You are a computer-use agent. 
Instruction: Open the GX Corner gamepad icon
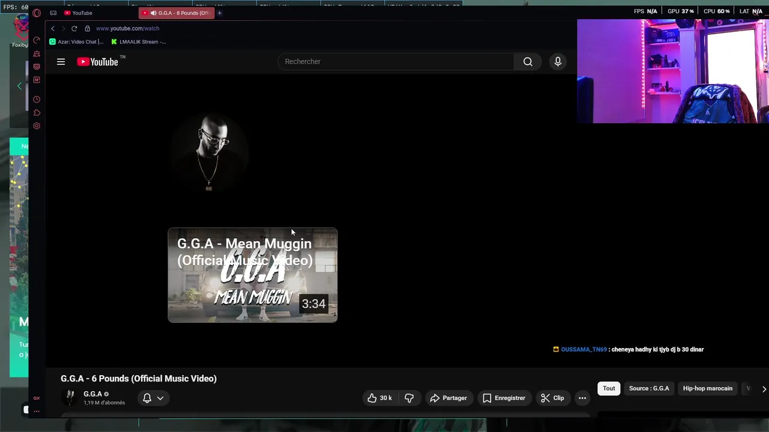coord(53,13)
